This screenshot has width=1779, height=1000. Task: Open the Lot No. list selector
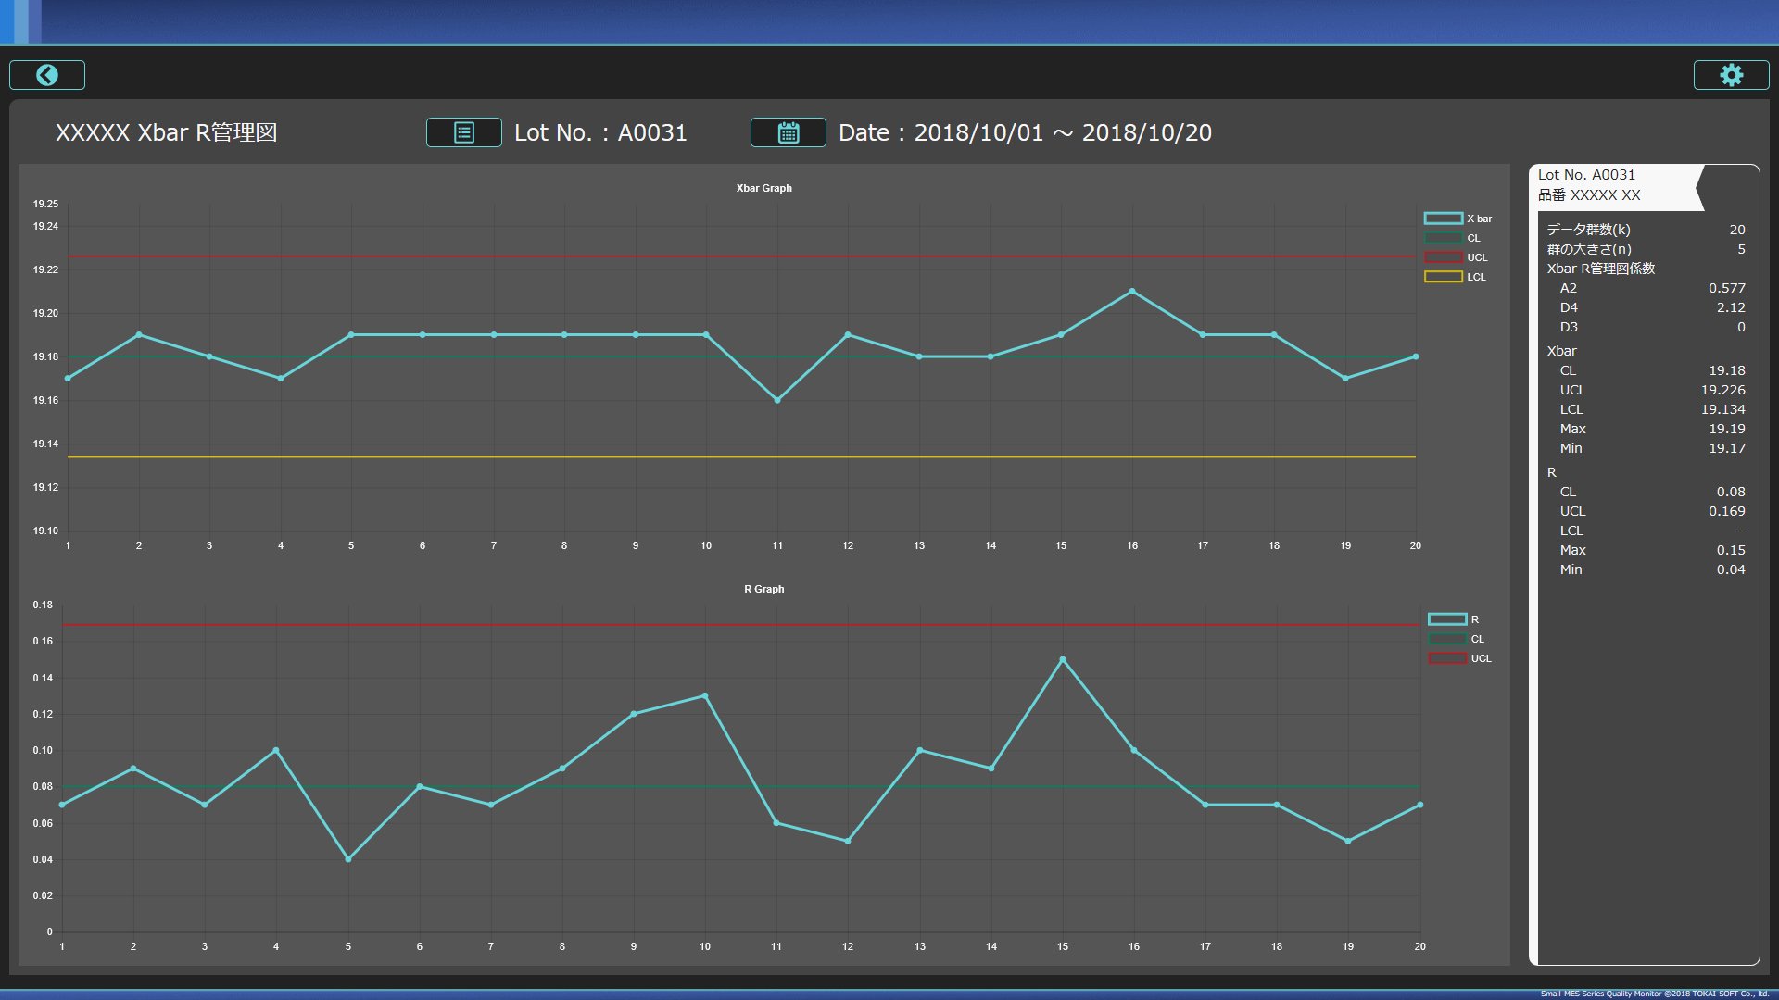click(x=464, y=132)
